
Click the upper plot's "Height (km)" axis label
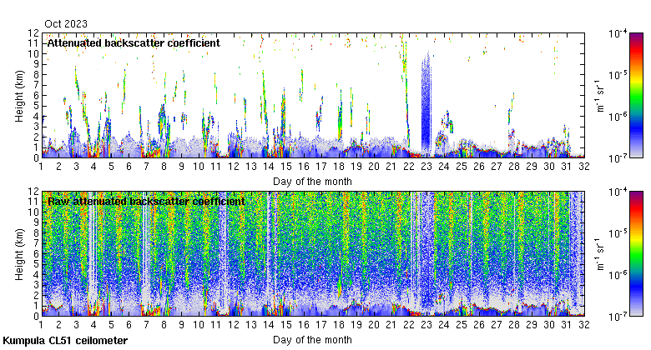[19, 96]
